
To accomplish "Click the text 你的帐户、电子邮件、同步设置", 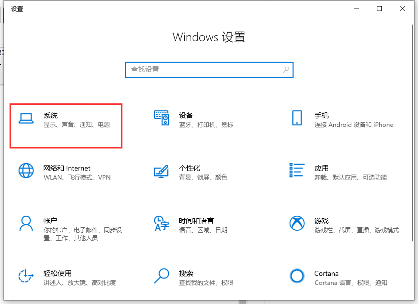I will (83, 234).
